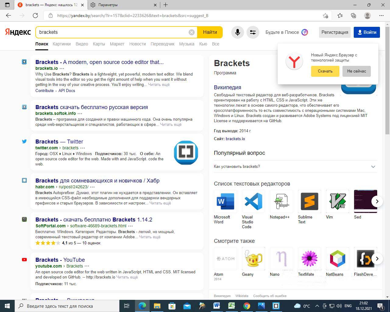Open search filter settings icon
The width and height of the screenshot is (390, 312).
click(253, 32)
